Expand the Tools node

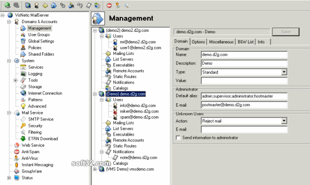pos(15,80)
